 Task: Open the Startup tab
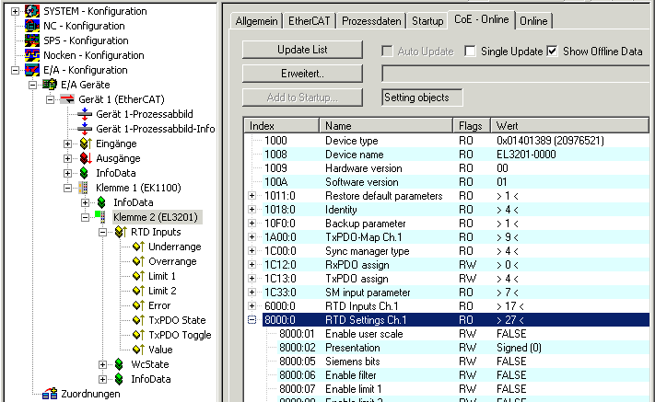pyautogui.click(x=427, y=21)
